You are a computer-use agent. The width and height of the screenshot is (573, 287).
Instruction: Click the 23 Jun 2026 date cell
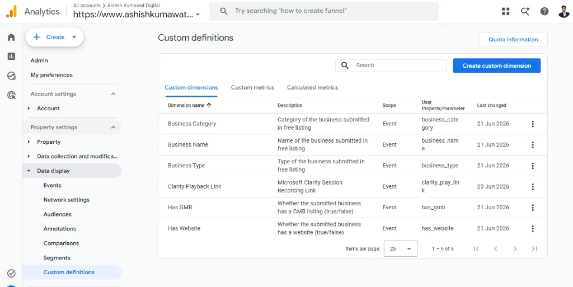click(x=493, y=187)
